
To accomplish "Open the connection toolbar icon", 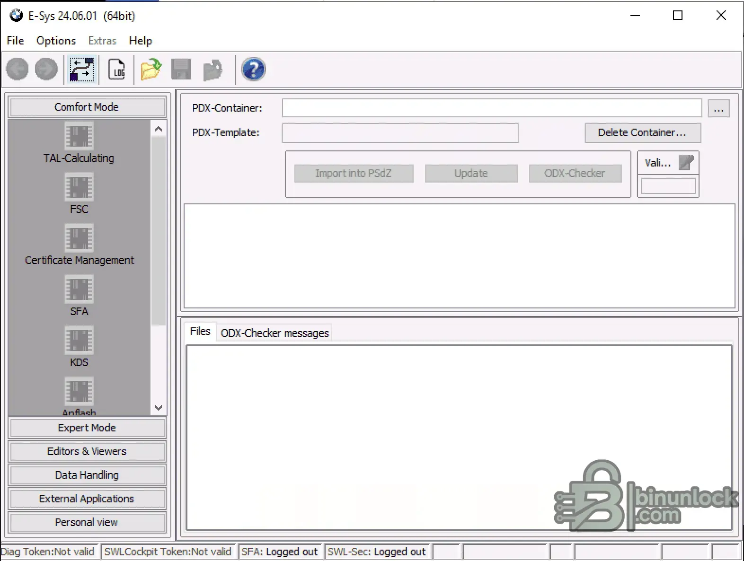I will tap(82, 69).
